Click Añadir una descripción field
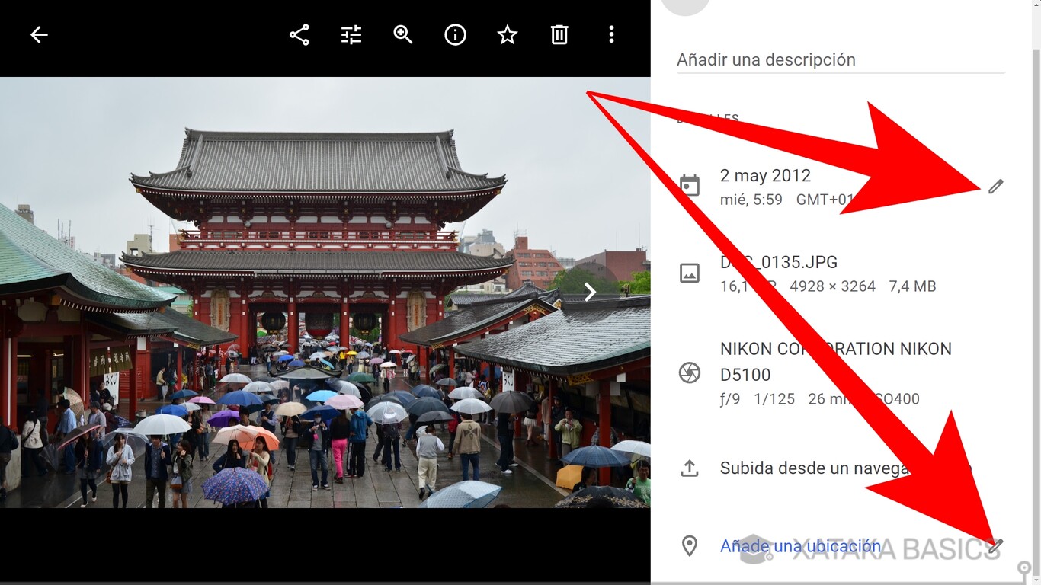 point(766,59)
